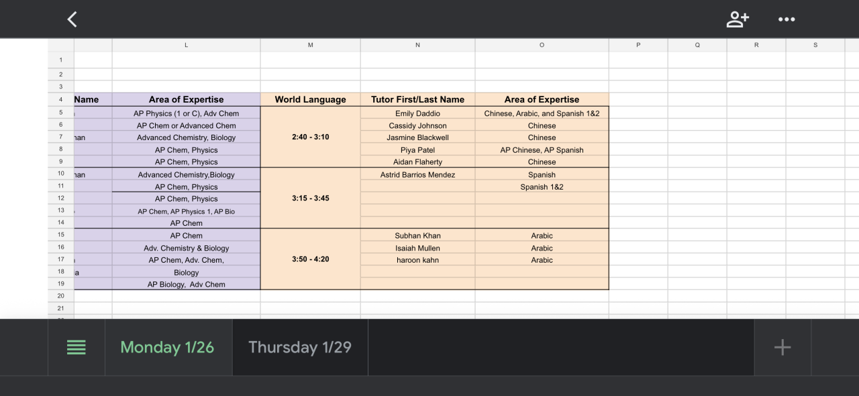
Task: Select the Monday 1/26 sheet tab
Action: coord(167,347)
